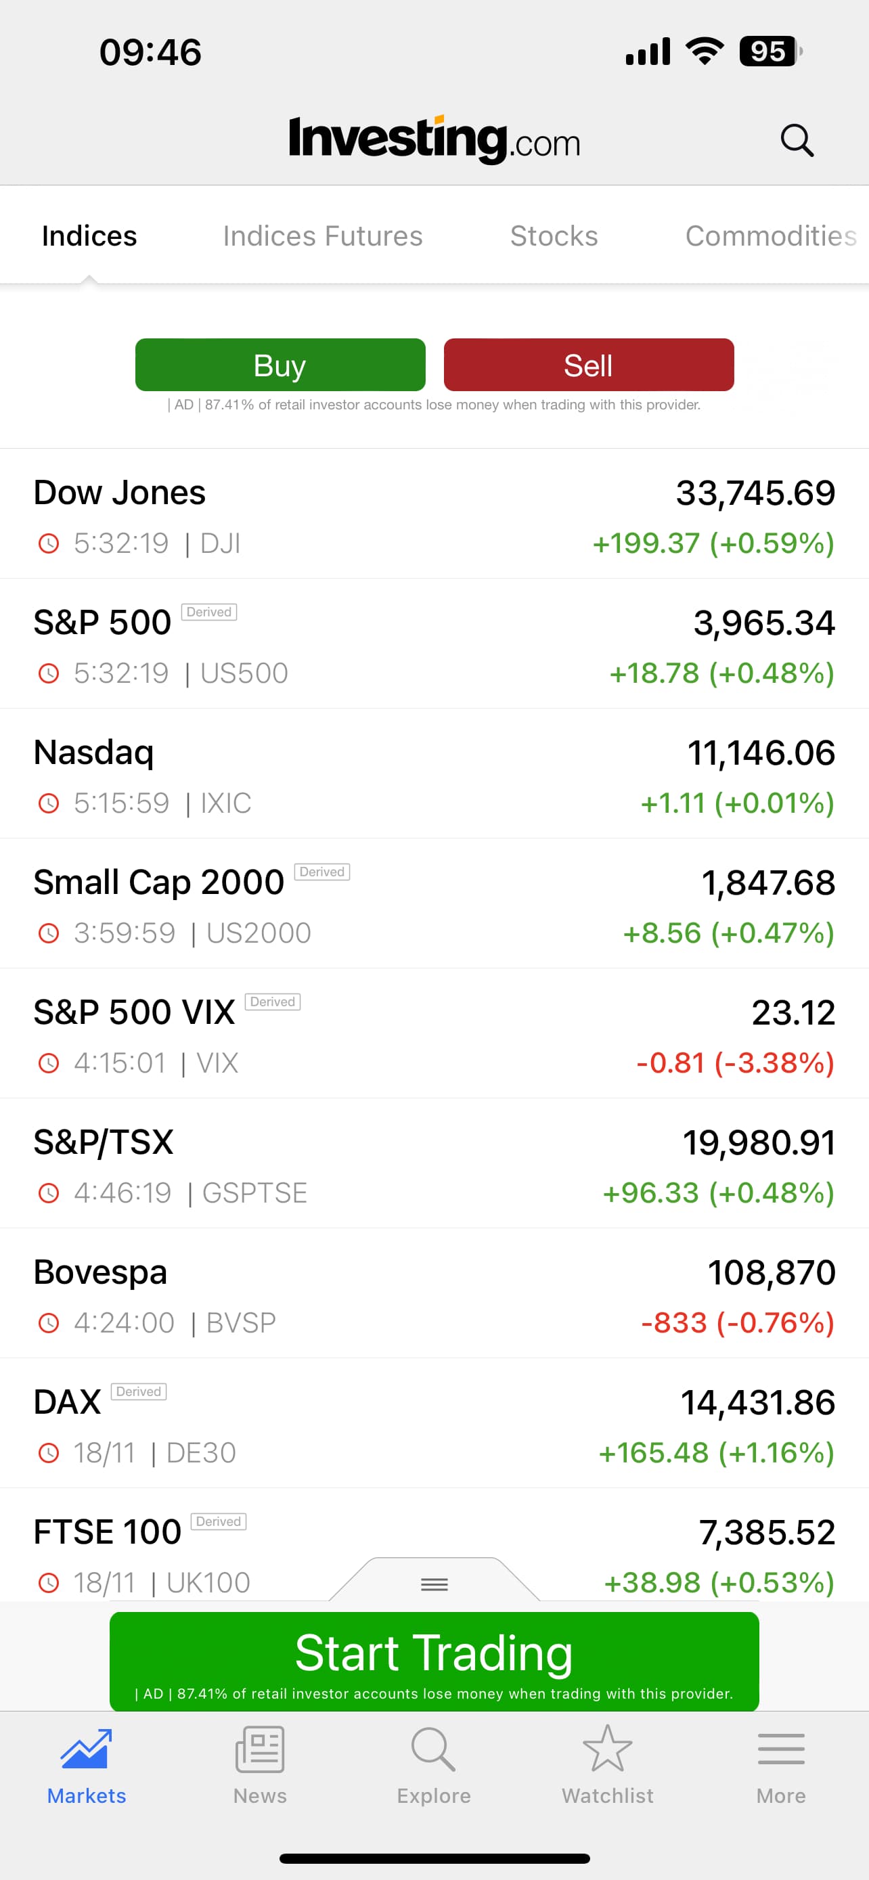
Task: Open the News newspaper icon
Action: pos(260,1749)
